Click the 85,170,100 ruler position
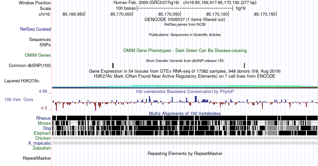The width and height of the screenshot is (318, 166). coord(217,14)
